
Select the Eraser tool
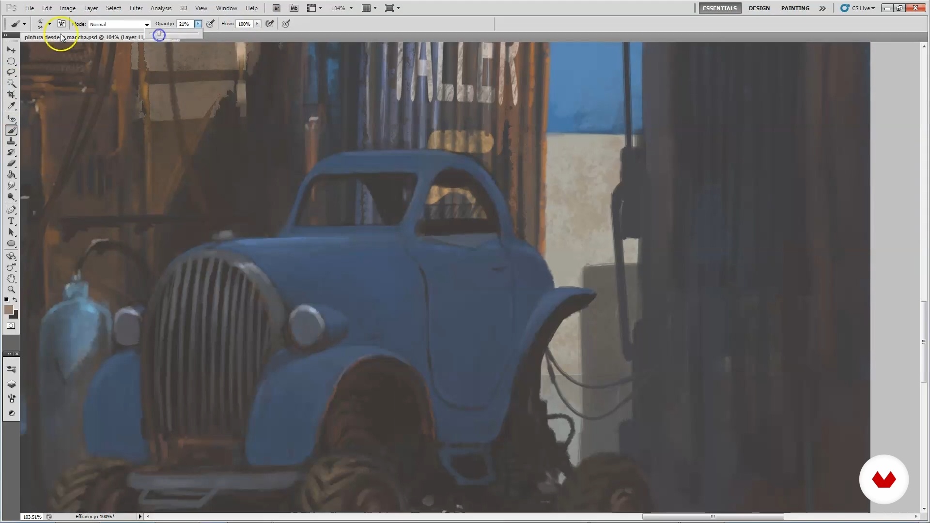click(x=11, y=164)
